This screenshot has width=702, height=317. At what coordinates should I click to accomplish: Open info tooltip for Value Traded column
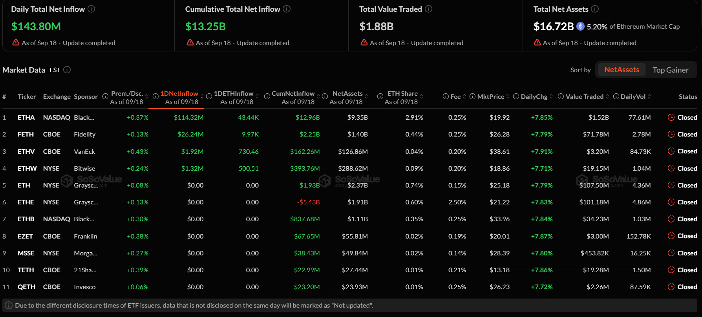click(x=561, y=97)
